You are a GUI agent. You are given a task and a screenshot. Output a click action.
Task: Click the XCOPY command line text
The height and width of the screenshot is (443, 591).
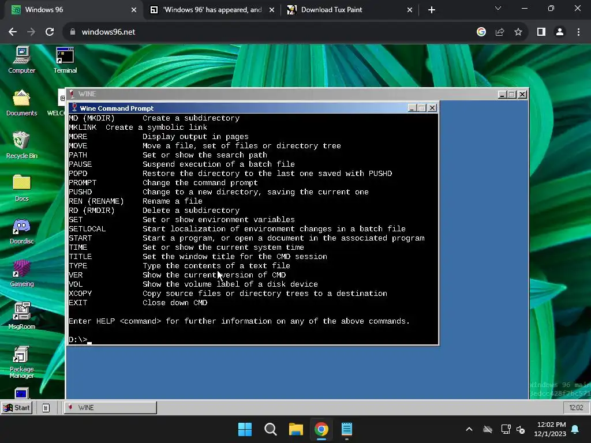[x=227, y=294]
